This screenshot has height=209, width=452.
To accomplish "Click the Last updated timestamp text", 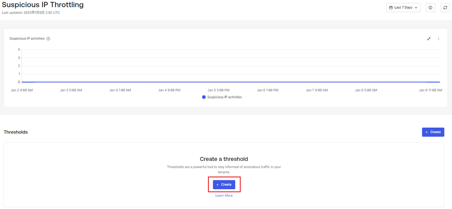I will tap(31, 13).
